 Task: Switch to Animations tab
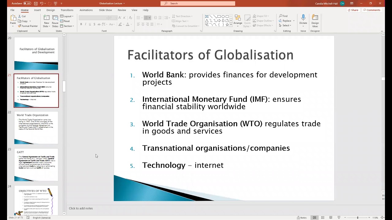coord(86,10)
